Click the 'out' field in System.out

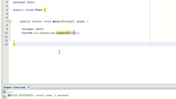tap(36, 33)
